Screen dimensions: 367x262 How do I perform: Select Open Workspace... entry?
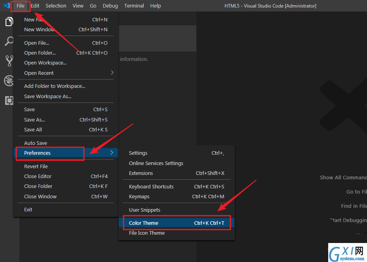[x=66, y=63]
